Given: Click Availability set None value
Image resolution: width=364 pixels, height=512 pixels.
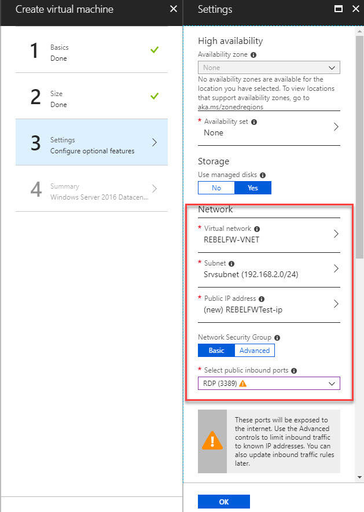Looking at the screenshot, I should coord(214,132).
